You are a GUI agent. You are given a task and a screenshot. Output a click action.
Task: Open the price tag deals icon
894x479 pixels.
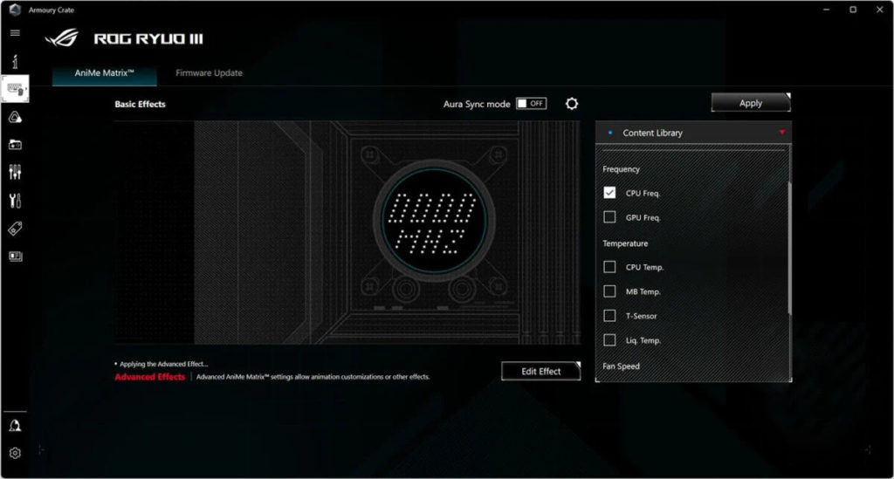(15, 229)
